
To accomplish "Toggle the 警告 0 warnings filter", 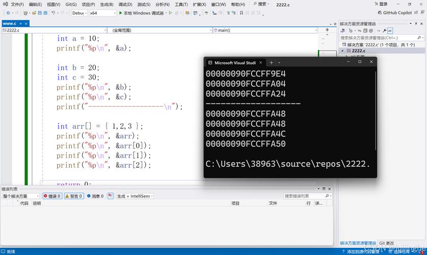I will point(74,196).
